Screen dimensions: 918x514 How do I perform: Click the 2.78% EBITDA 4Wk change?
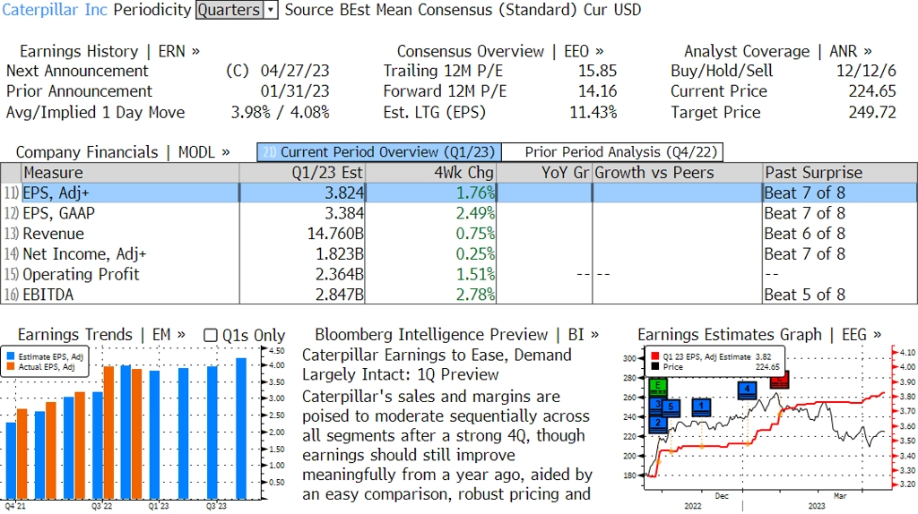pos(475,295)
